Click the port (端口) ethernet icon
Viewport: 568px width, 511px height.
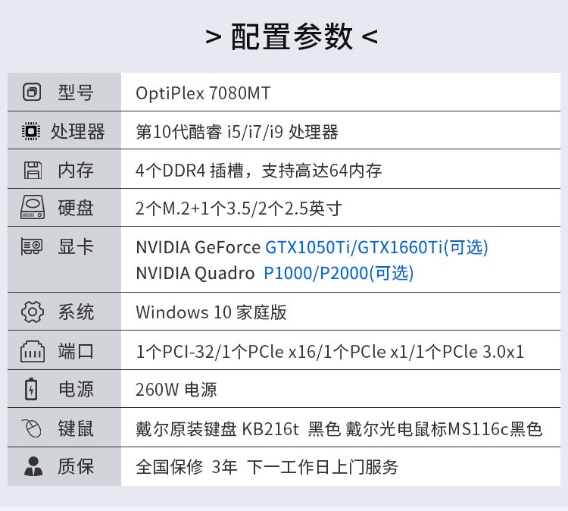(33, 352)
